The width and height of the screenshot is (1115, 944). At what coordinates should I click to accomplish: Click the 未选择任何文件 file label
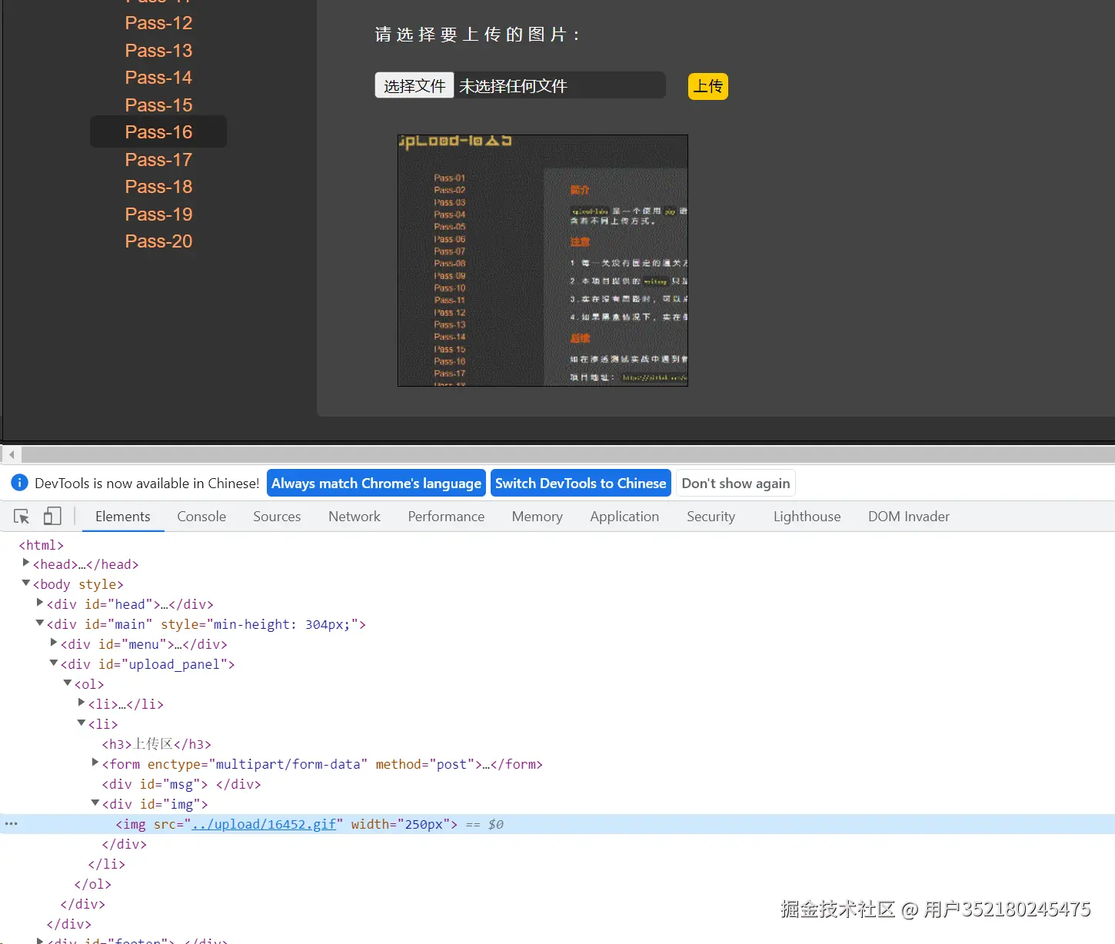[513, 86]
